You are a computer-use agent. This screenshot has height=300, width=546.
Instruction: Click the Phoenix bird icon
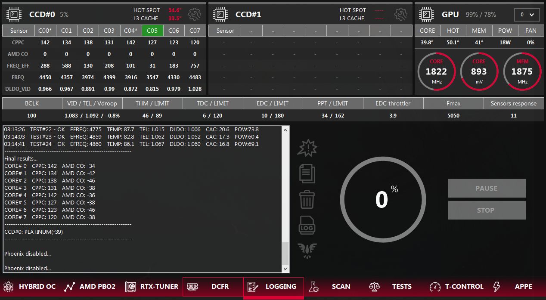coord(307,251)
